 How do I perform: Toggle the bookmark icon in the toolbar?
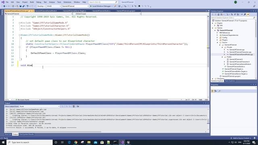click(x=139, y=6)
